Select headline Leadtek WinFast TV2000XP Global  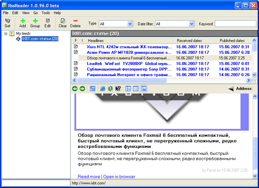pyautogui.click(x=129, y=64)
